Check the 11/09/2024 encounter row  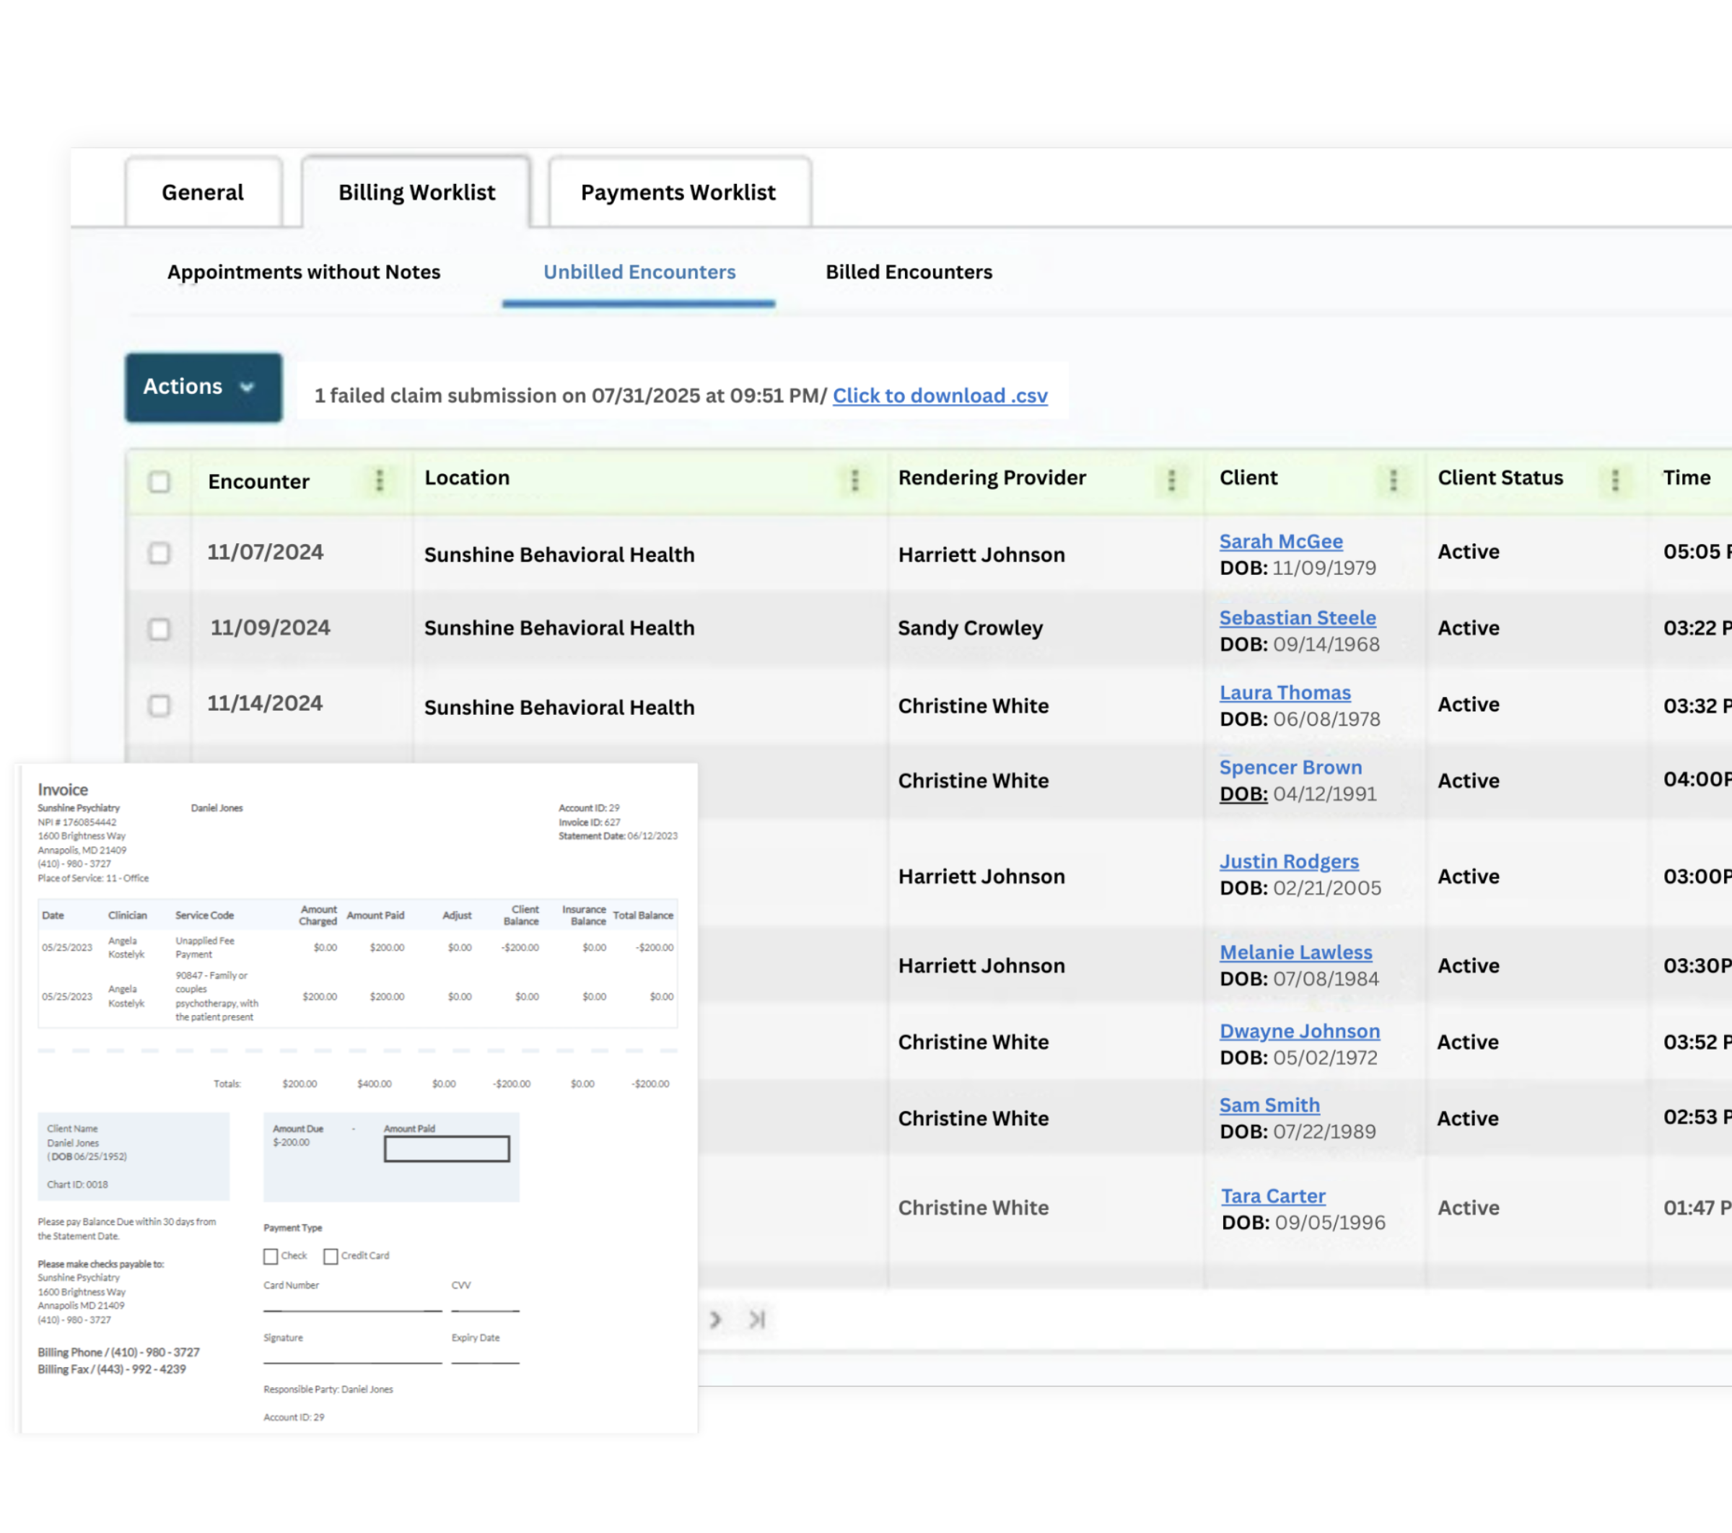click(159, 628)
